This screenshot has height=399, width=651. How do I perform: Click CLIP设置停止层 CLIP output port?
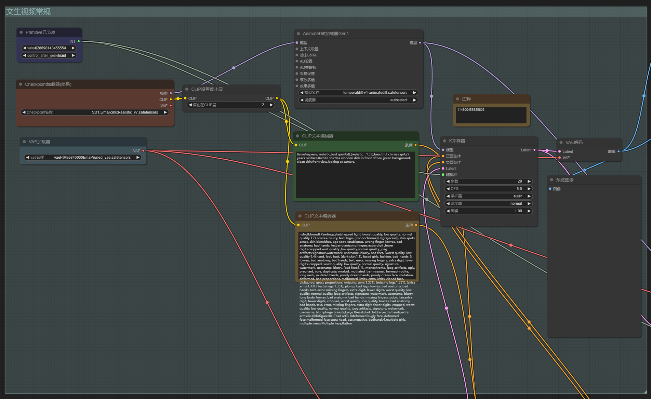point(277,98)
